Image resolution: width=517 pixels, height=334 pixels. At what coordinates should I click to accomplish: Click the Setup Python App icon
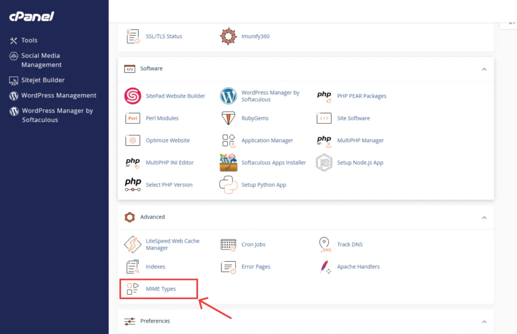(x=228, y=185)
